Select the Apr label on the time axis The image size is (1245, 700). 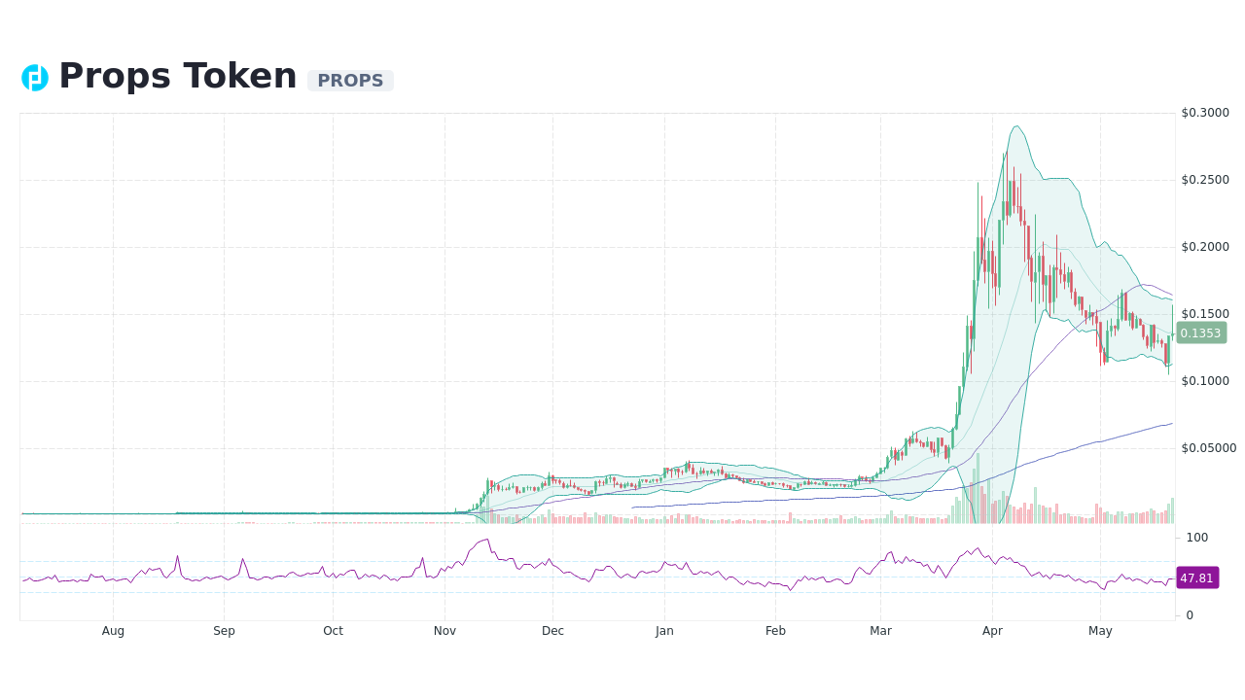992,630
